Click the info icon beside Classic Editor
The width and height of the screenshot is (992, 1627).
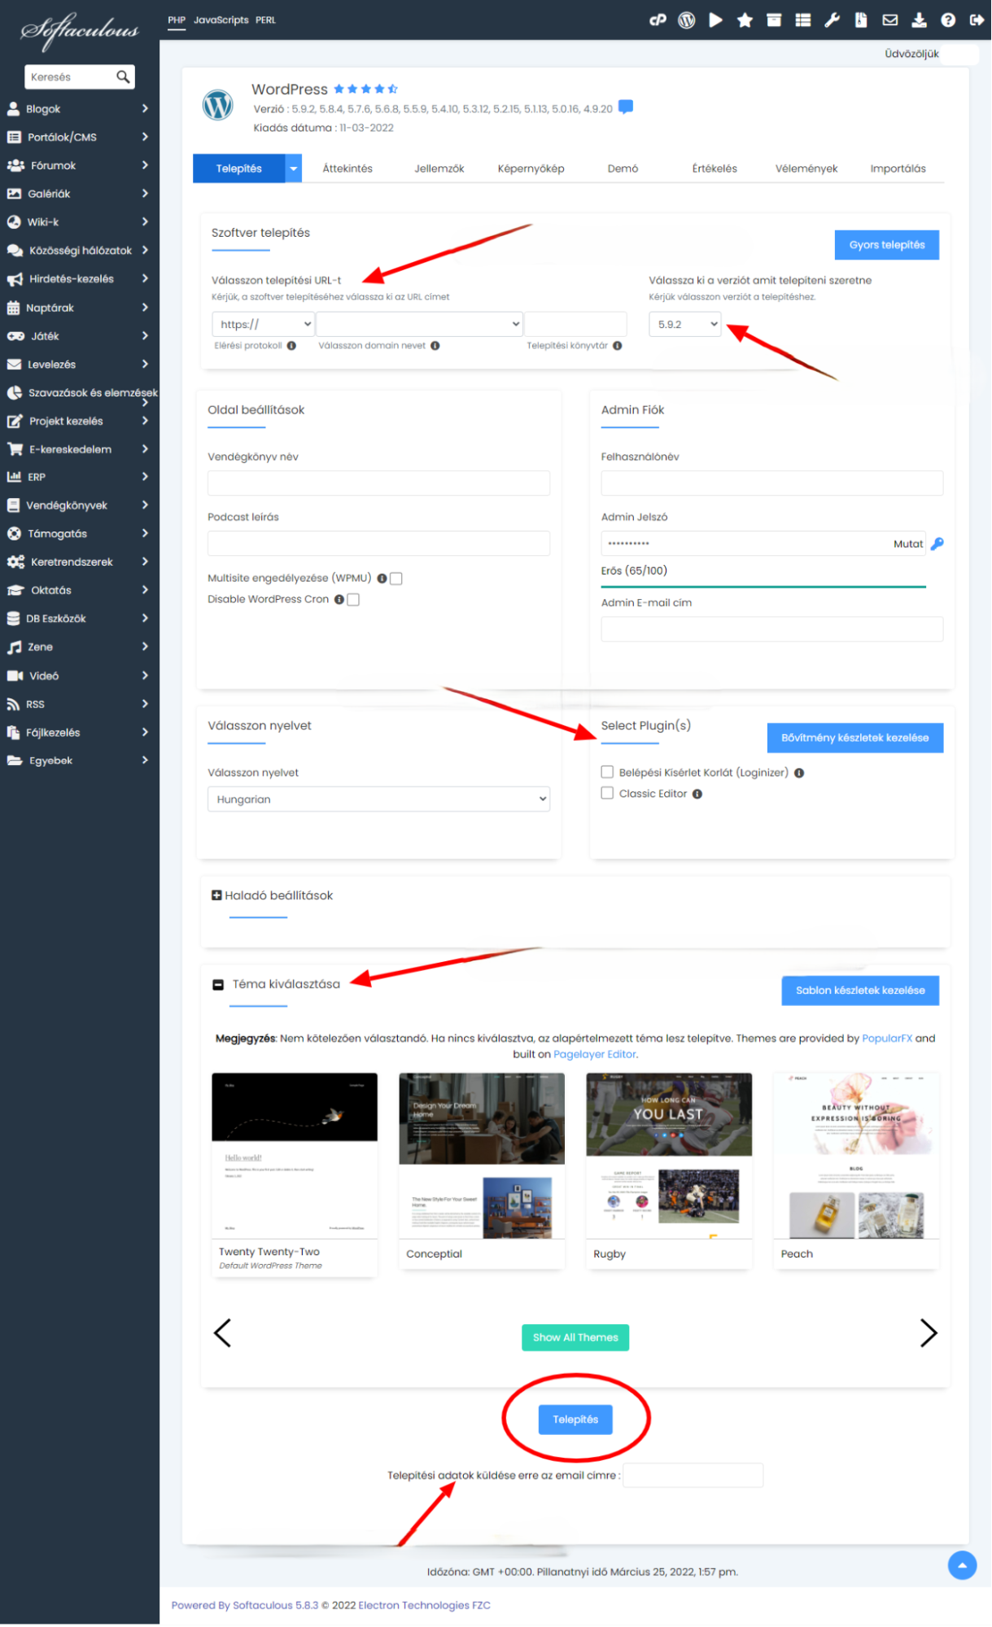coord(697,794)
